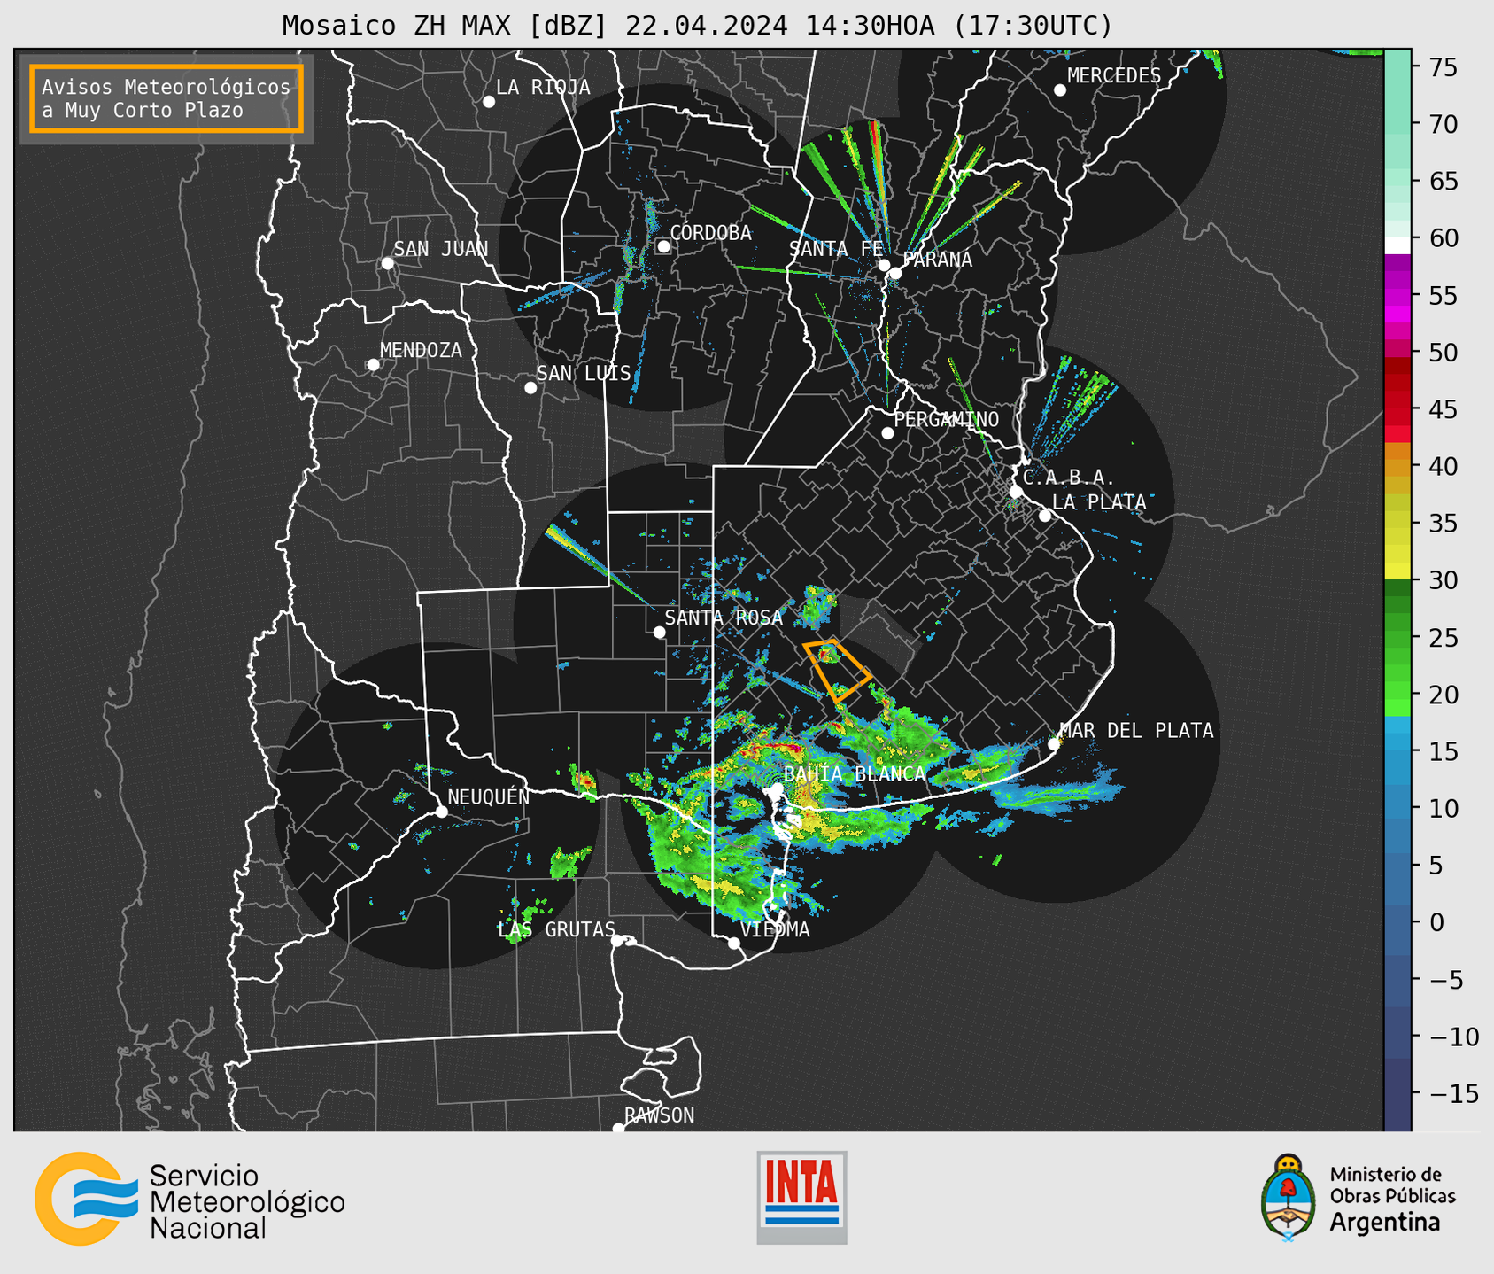Pick the yellow 30 dBZ band on color scale
The height and width of the screenshot is (1274, 1494).
coord(1397,571)
